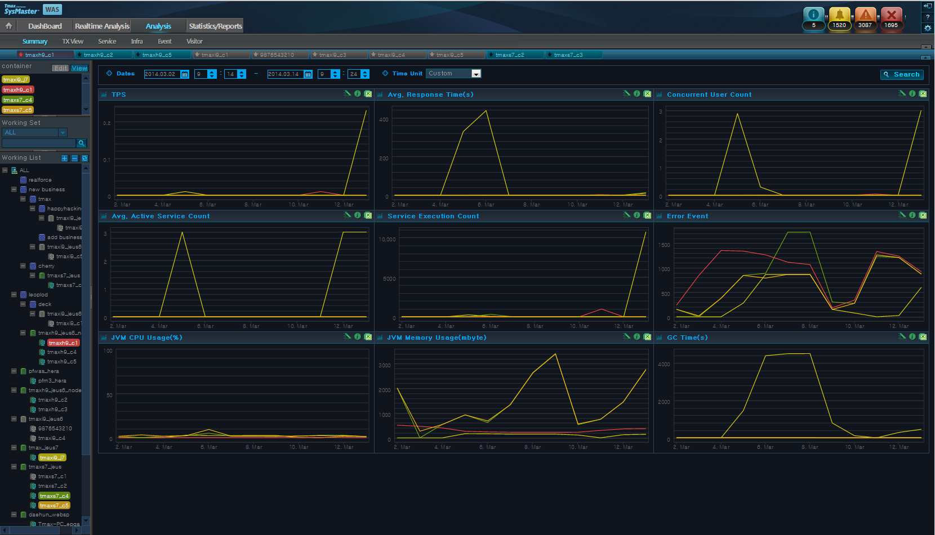The image size is (935, 535).
Task: Click the green tmaxs7_c4 container tag
Action: click(x=17, y=100)
